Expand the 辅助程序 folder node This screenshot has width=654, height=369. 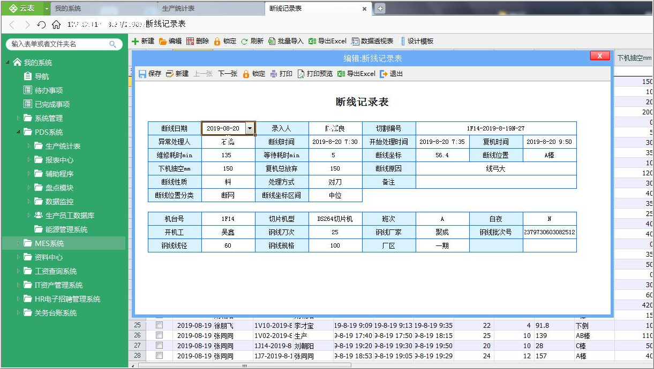[29, 173]
